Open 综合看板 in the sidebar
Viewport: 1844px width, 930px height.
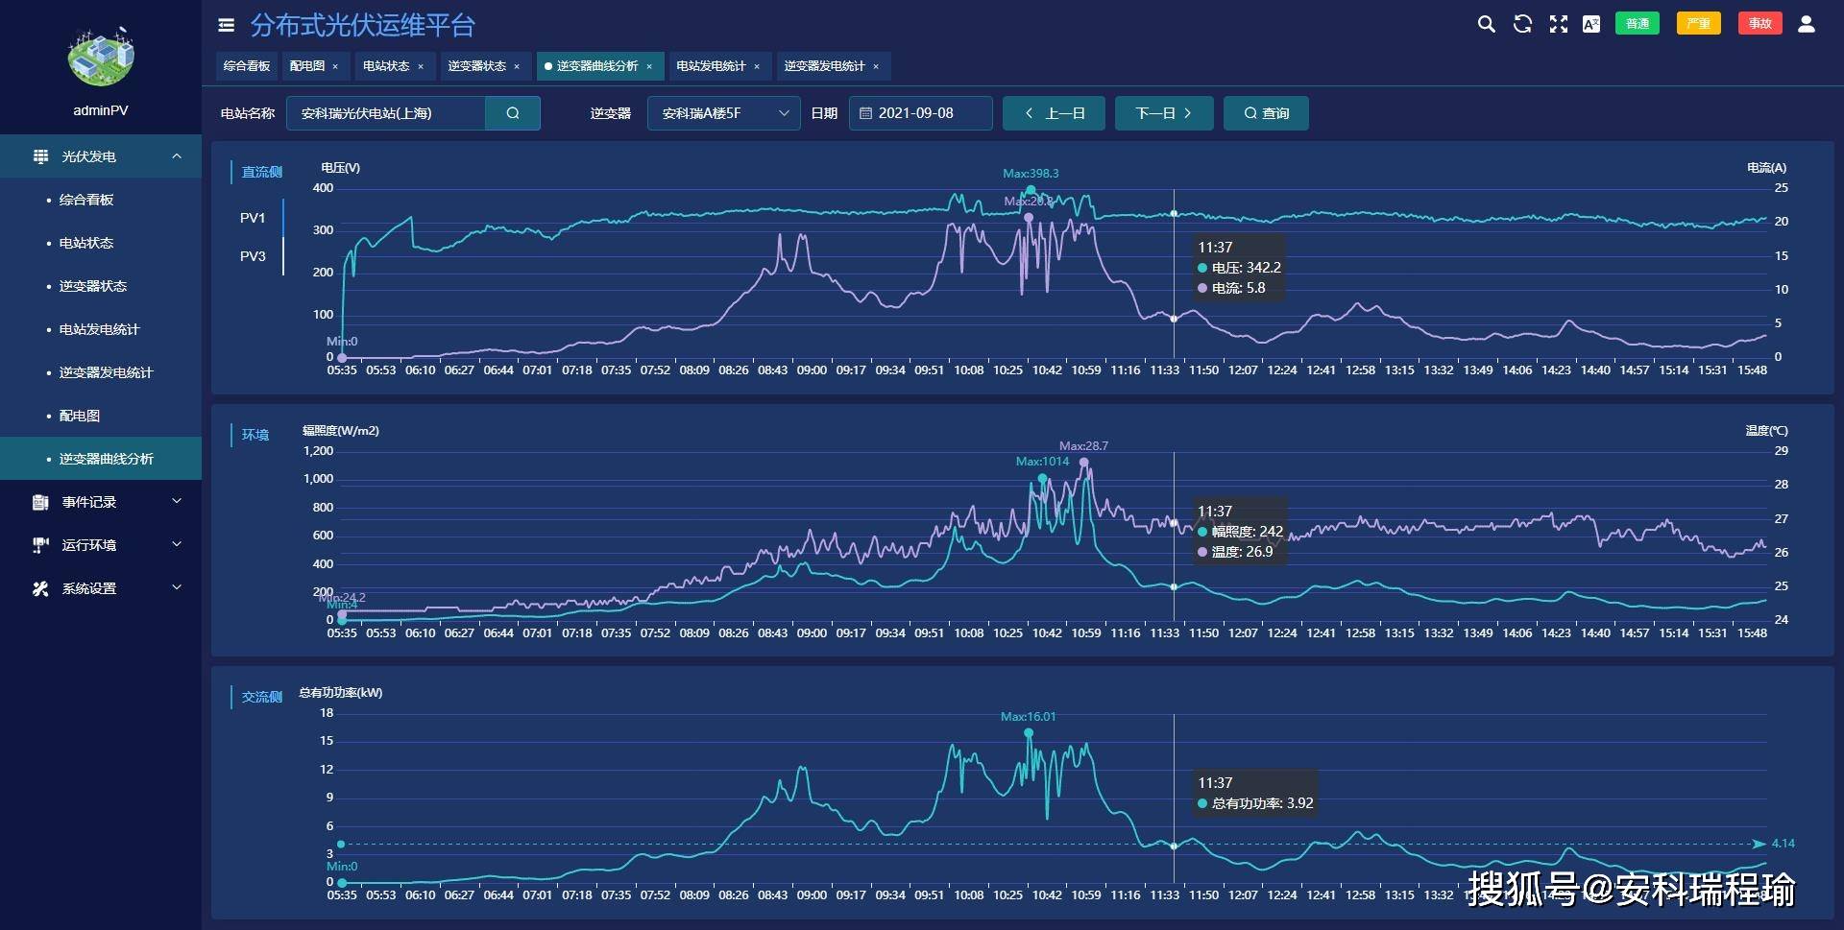click(x=101, y=200)
